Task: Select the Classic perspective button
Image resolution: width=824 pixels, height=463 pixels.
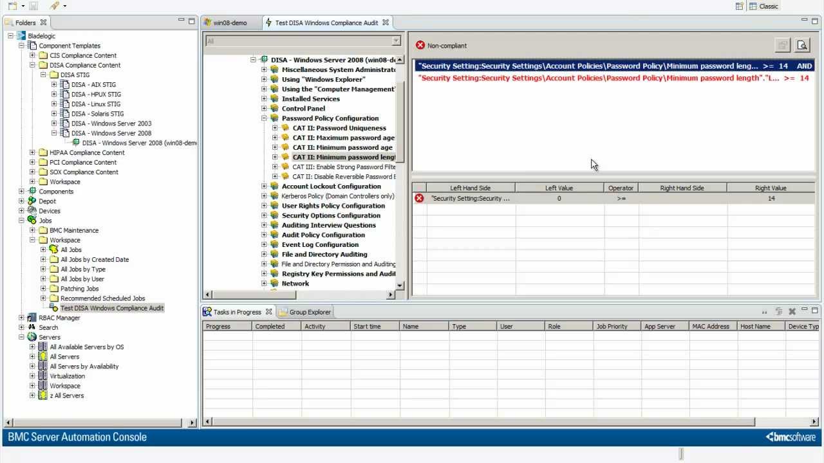Action: 764,6
